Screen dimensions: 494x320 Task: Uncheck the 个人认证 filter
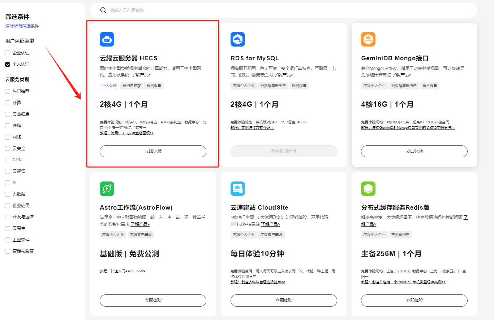click(7, 64)
